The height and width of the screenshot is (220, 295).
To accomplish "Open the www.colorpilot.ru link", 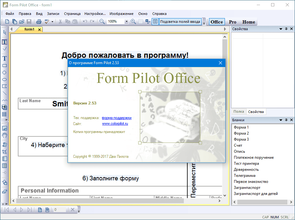I will pyautogui.click(x=115, y=123).
